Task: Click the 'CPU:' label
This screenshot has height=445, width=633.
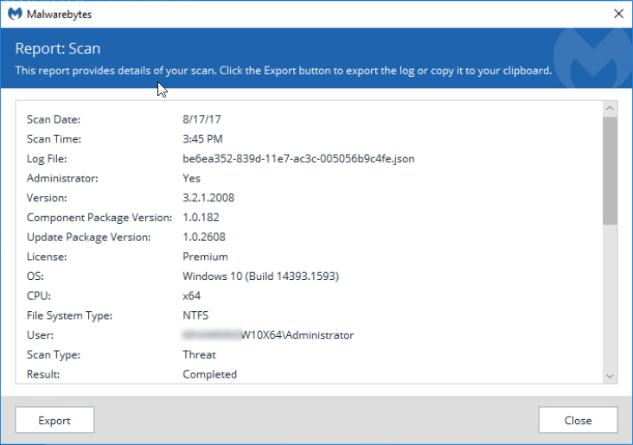Action: click(39, 296)
